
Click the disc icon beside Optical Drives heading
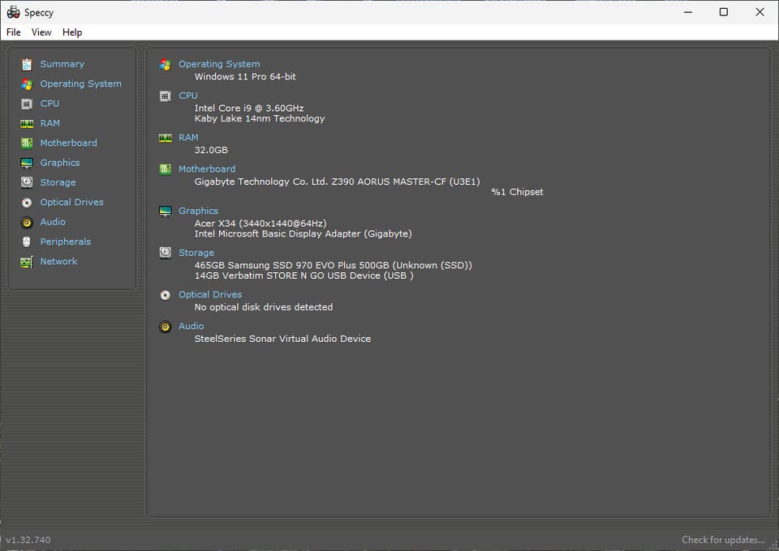coord(166,295)
